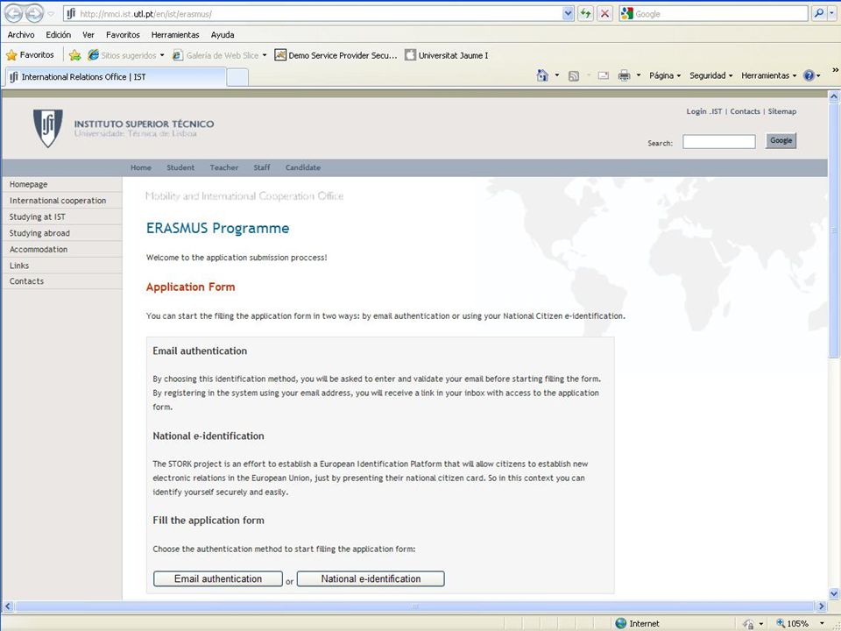Click the Google search button on page
Screen dimensions: 841x631
pos(781,140)
